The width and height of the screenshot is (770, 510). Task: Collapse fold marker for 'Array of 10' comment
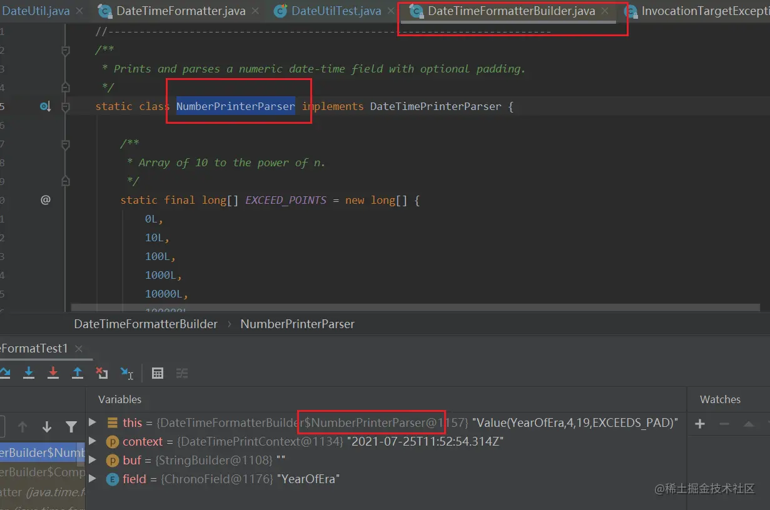tap(66, 144)
